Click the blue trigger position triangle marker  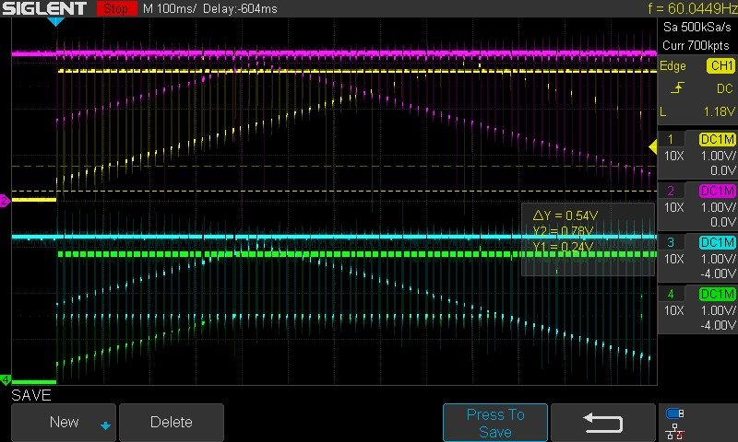click(x=55, y=21)
